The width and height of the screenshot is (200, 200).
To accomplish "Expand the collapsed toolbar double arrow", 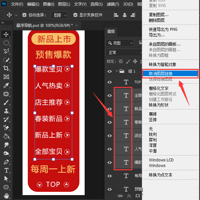I will [x=3, y=23].
